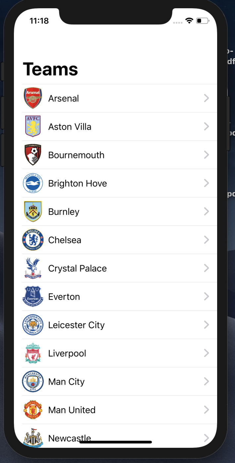Click the Teams page title
The height and width of the screenshot is (463, 235).
pos(50,69)
